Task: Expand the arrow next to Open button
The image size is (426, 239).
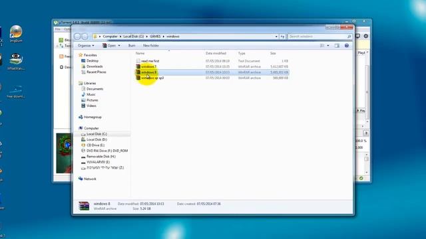Action: [119, 46]
